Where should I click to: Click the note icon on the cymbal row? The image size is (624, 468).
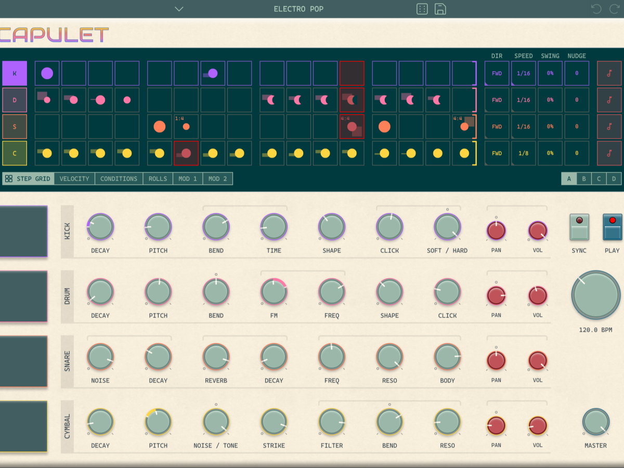(x=609, y=153)
